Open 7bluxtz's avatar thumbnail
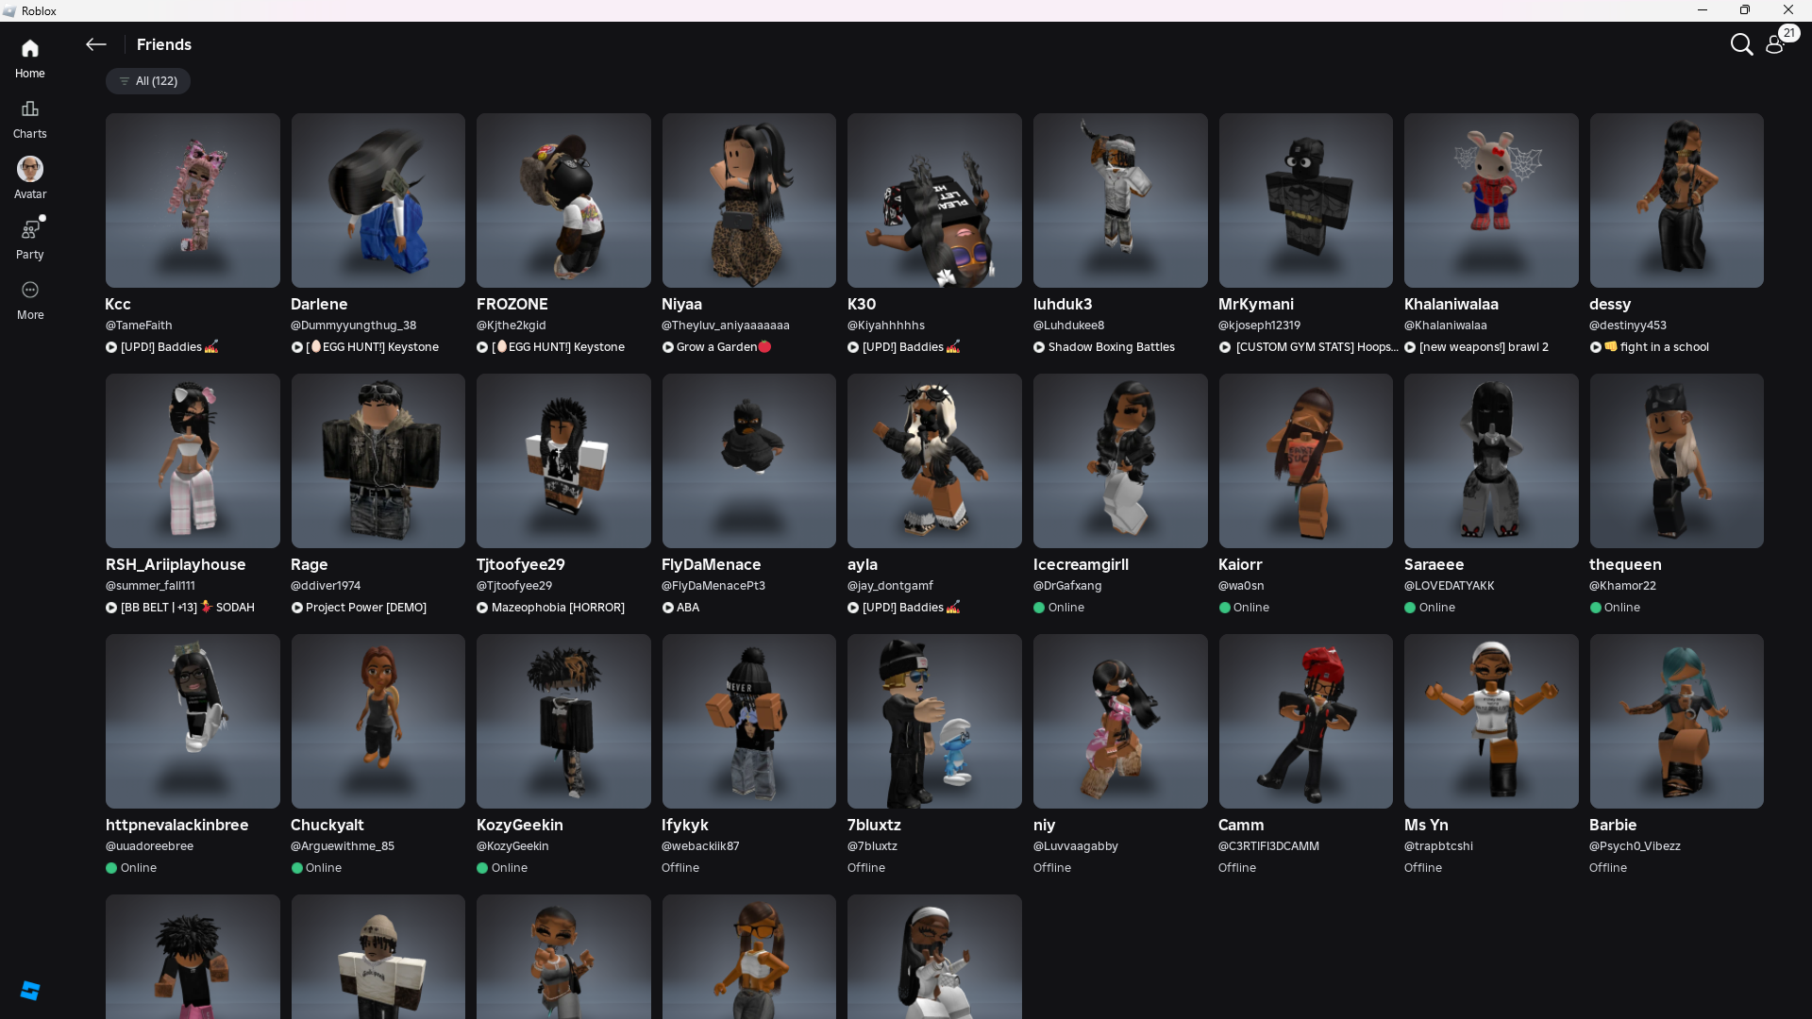 933,721
